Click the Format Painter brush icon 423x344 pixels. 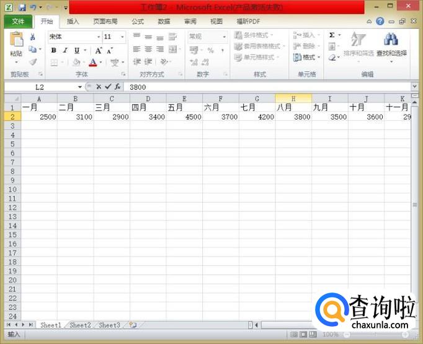[33, 62]
